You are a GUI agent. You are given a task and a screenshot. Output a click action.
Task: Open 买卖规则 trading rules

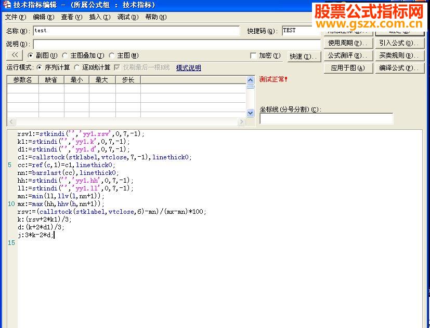(x=399, y=56)
